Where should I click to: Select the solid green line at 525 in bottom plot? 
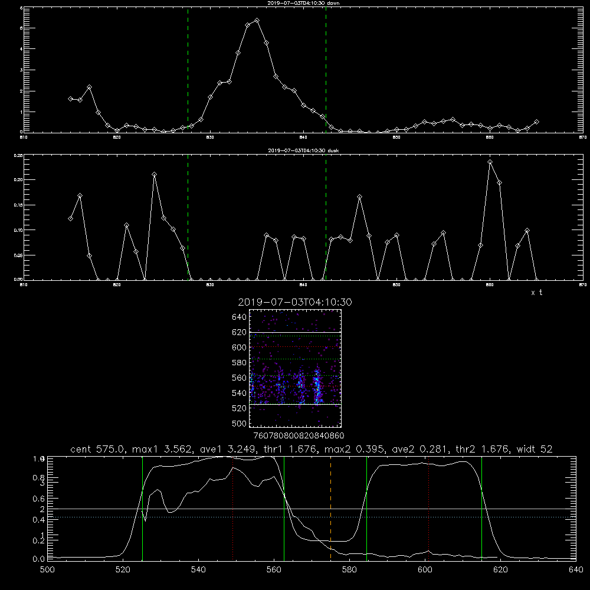coord(143,508)
